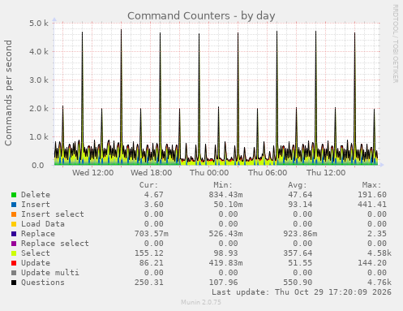Screen dimensions: 403x311
Task: Click Delete current value 4.67
Action: [x=153, y=195]
